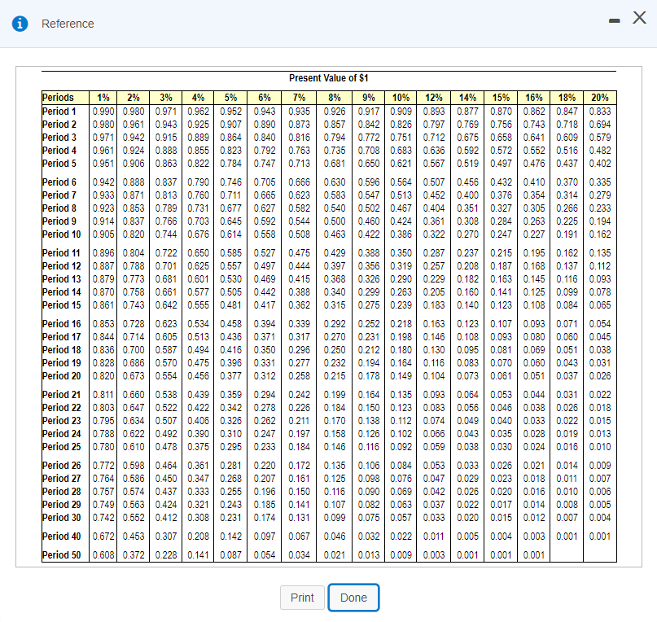Screen dimensions: 657x622
Task: Click value 0.463 for Period 10 at 8%
Action: pos(335,234)
